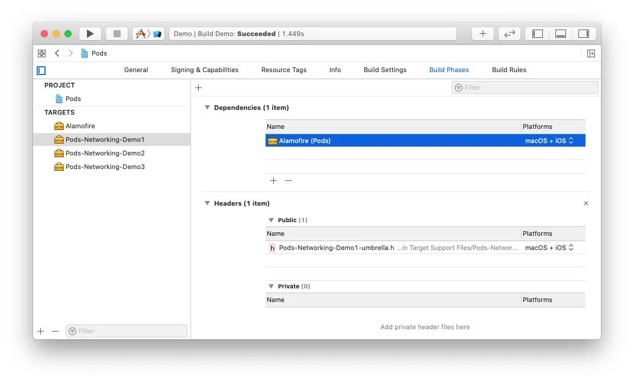Click the add build phase plus icon
Viewport: 634px width, 383px height.
click(x=199, y=87)
